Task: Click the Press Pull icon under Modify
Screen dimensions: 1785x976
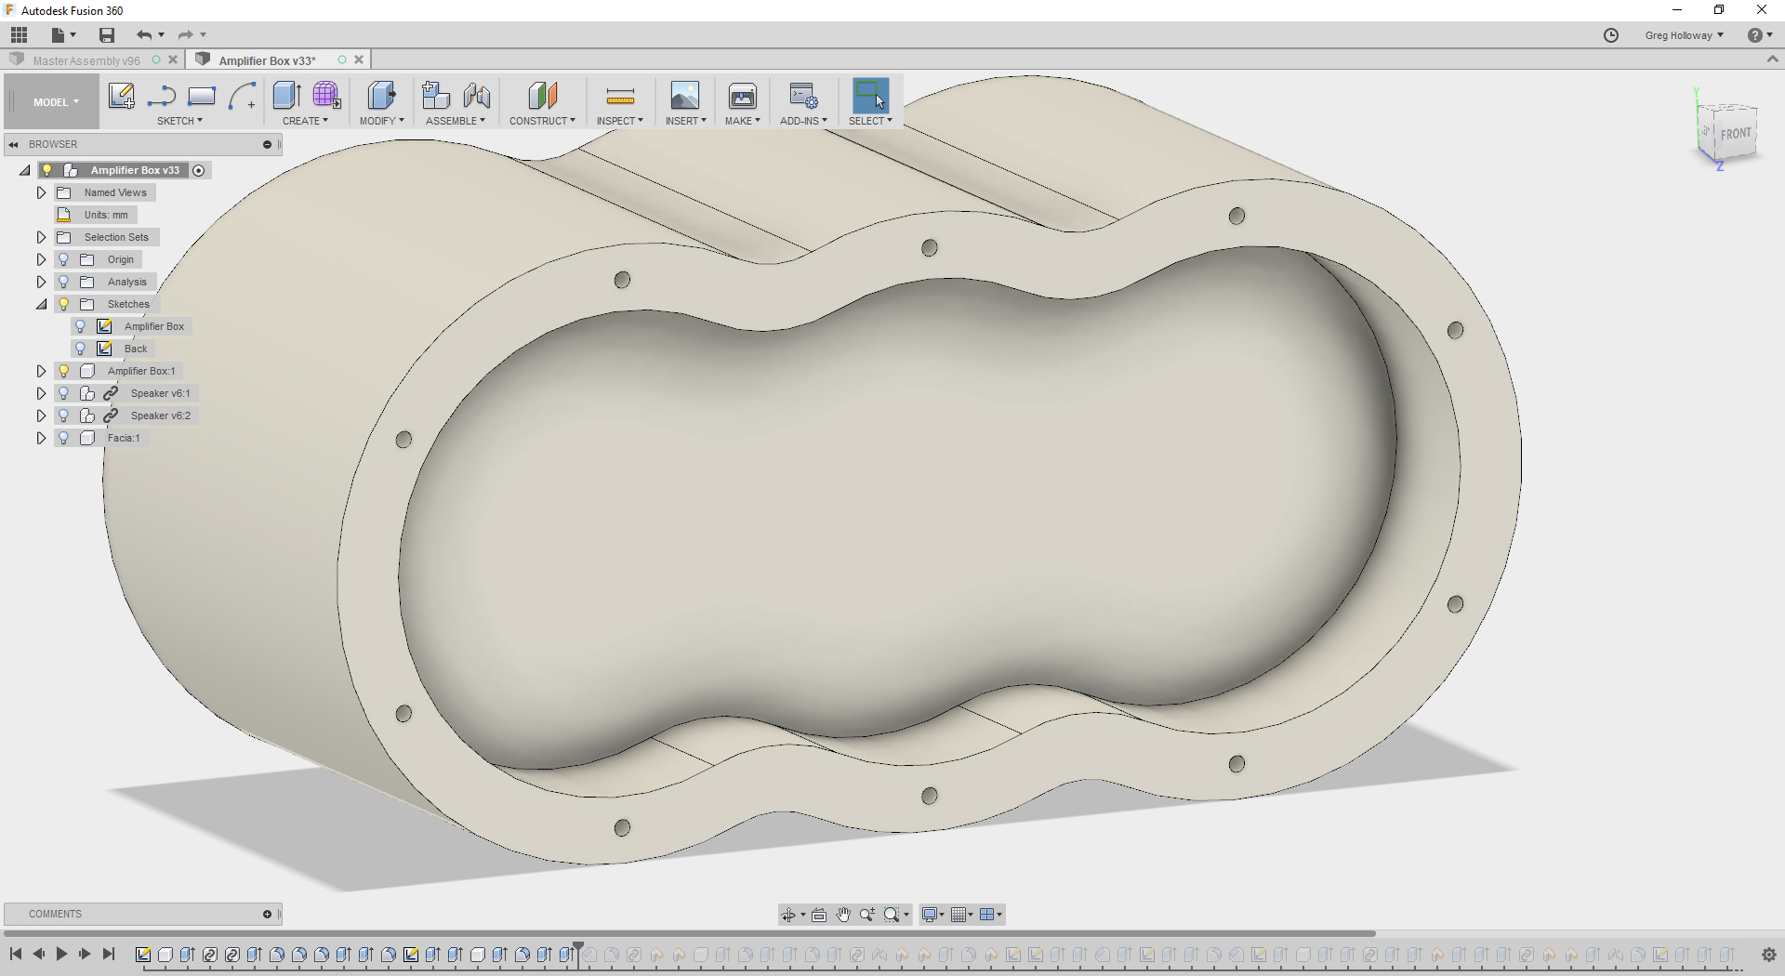Action: click(x=381, y=96)
